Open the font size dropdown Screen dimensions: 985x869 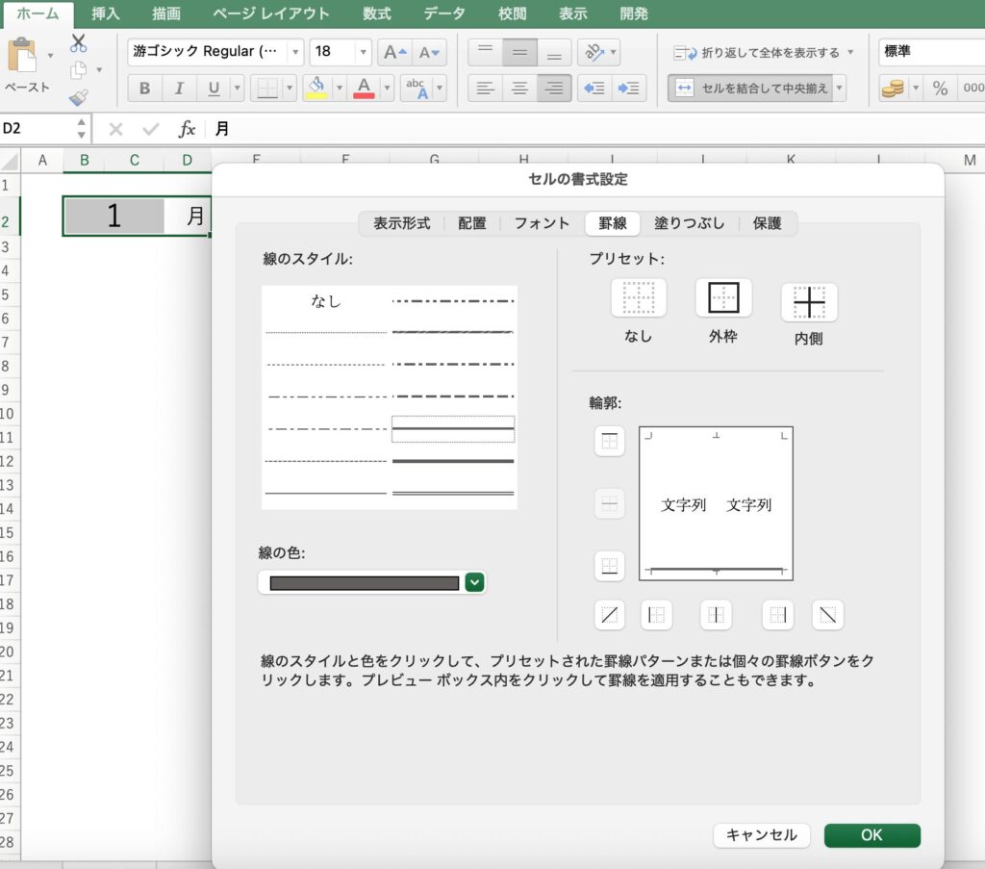[x=363, y=52]
